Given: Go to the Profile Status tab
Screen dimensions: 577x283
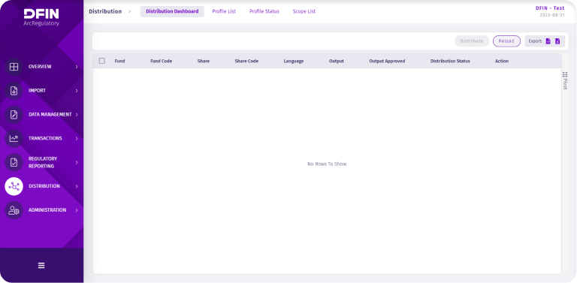Looking at the screenshot, I should [x=264, y=11].
